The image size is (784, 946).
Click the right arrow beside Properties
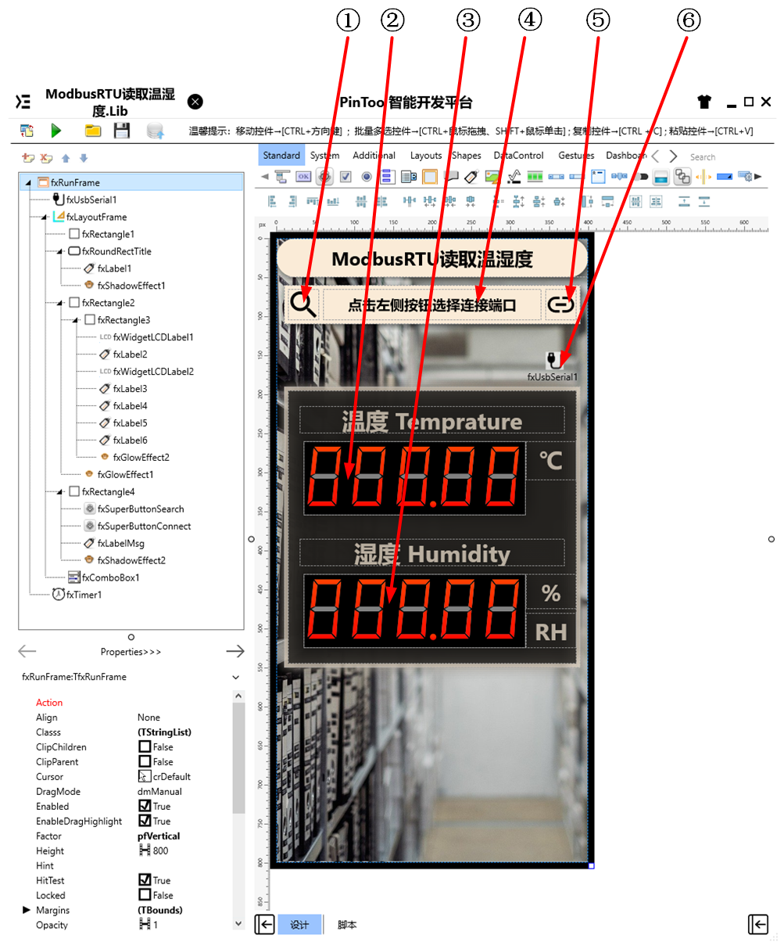point(234,651)
